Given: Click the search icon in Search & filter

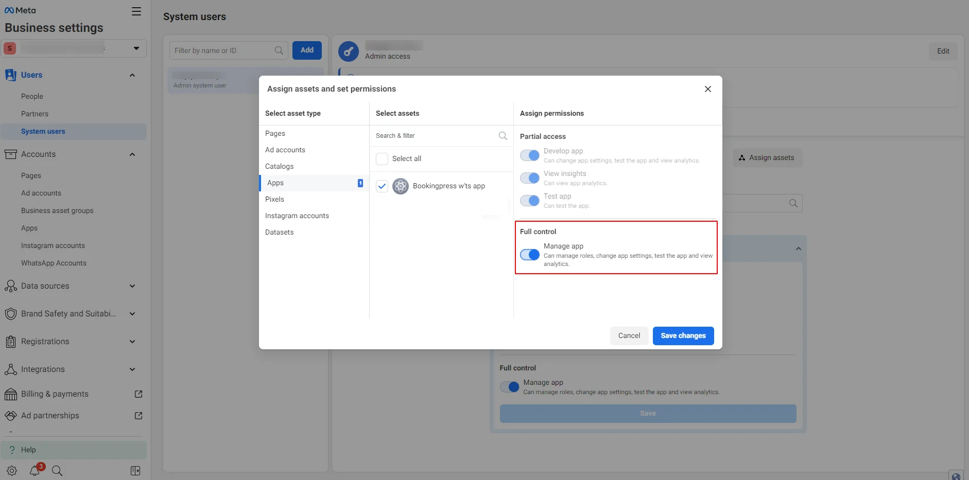Looking at the screenshot, I should click(503, 136).
